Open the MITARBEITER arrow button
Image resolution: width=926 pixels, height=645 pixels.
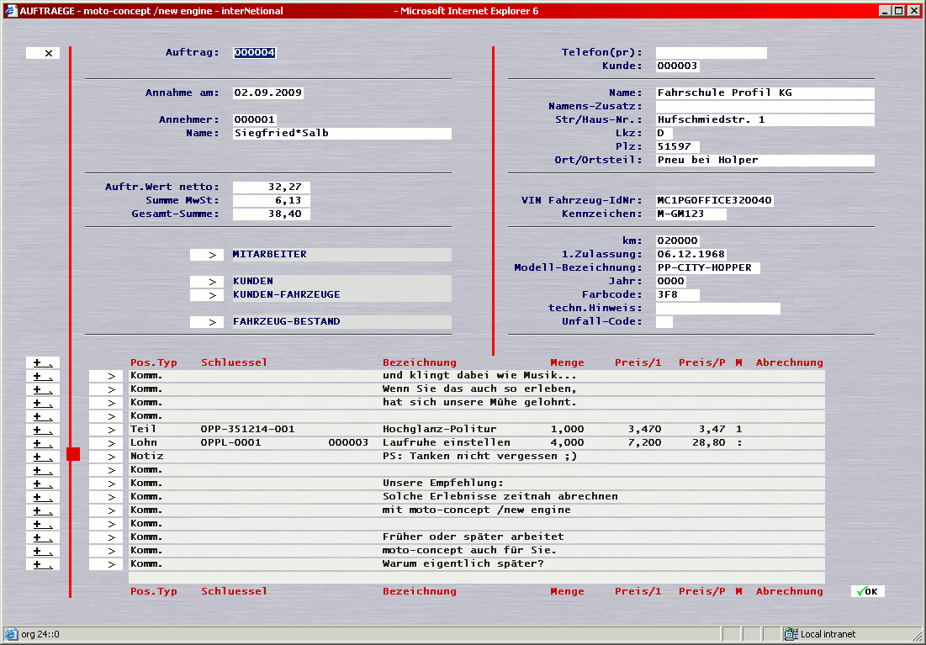(x=207, y=254)
